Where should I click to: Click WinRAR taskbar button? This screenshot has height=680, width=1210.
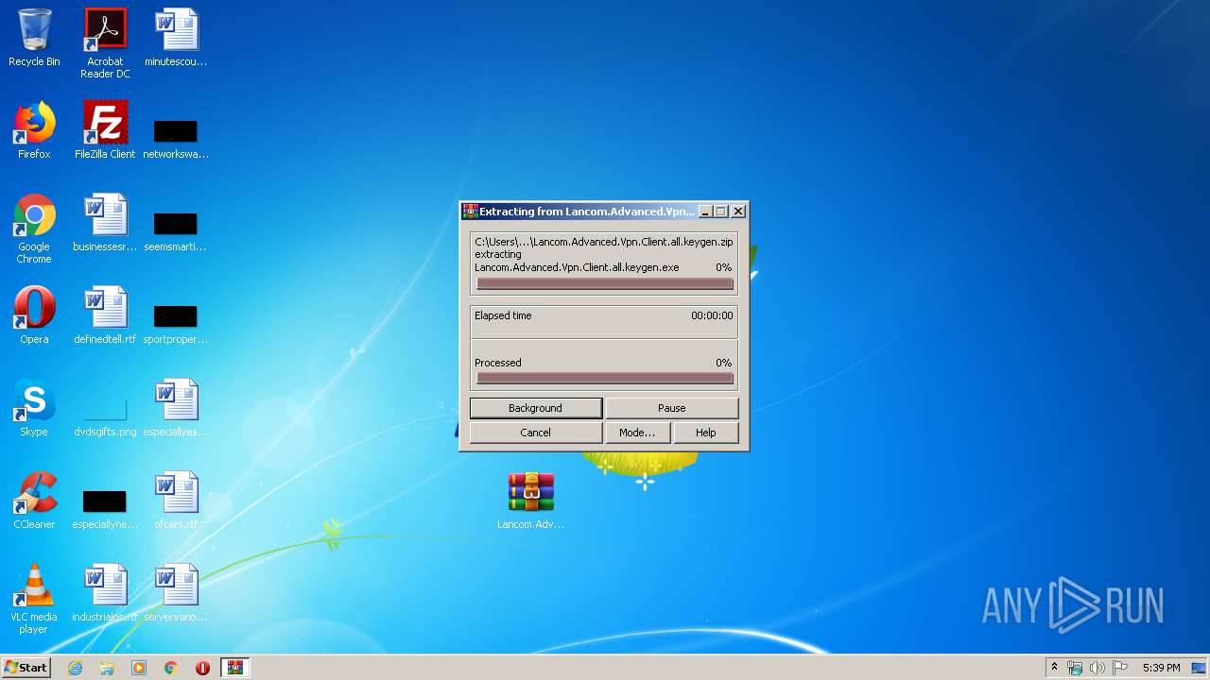click(x=235, y=668)
